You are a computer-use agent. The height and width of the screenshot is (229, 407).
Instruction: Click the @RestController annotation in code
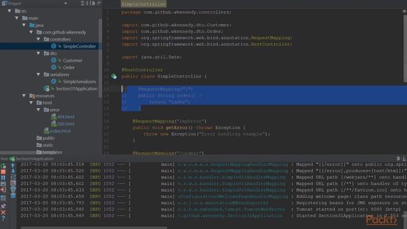142,70
